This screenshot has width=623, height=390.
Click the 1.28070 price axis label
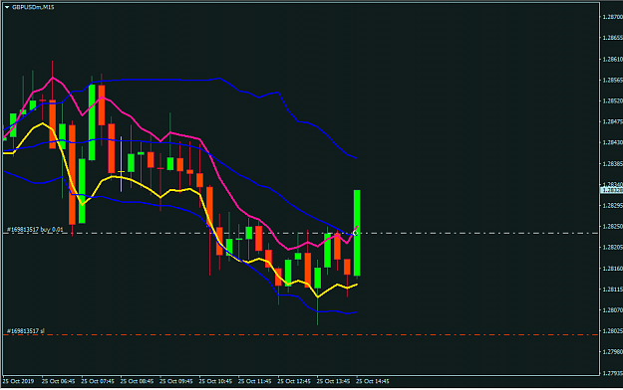point(612,309)
